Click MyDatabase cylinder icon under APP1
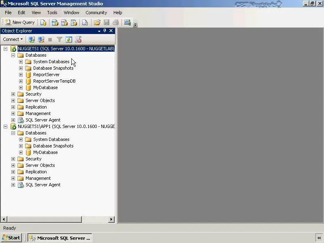 tap(28, 152)
